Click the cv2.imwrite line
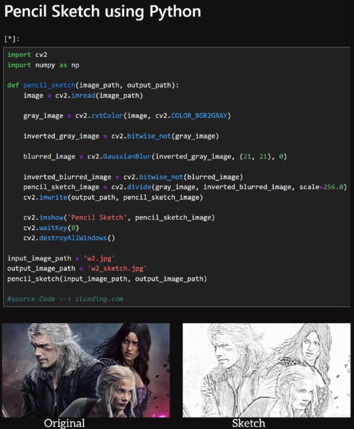The image size is (354, 429). click(113, 197)
